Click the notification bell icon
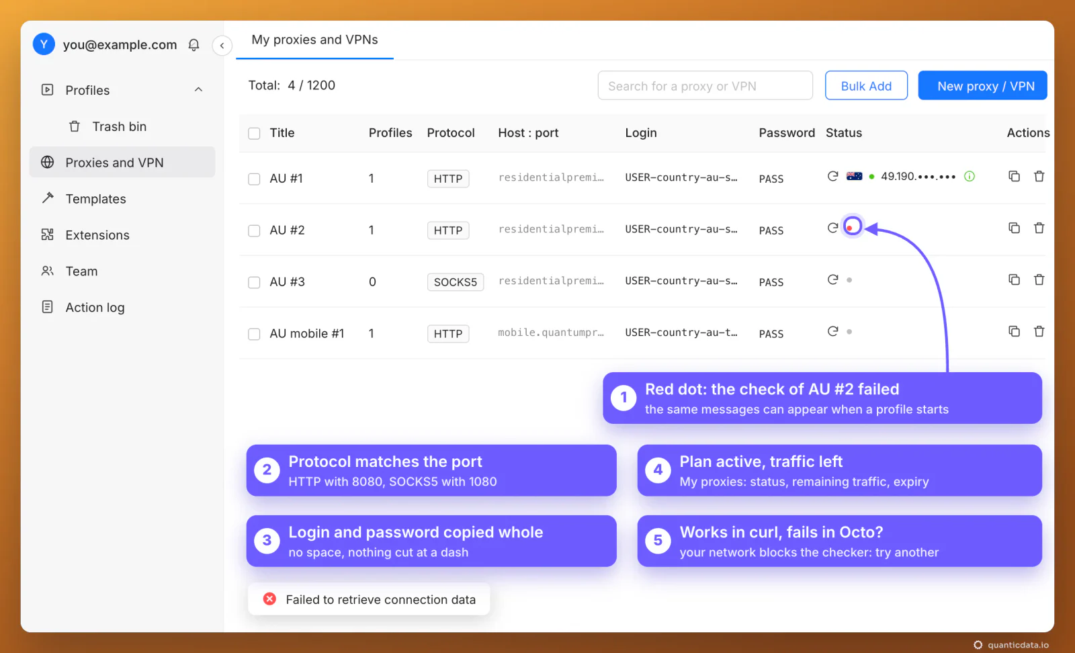Viewport: 1075px width, 653px height. point(193,45)
